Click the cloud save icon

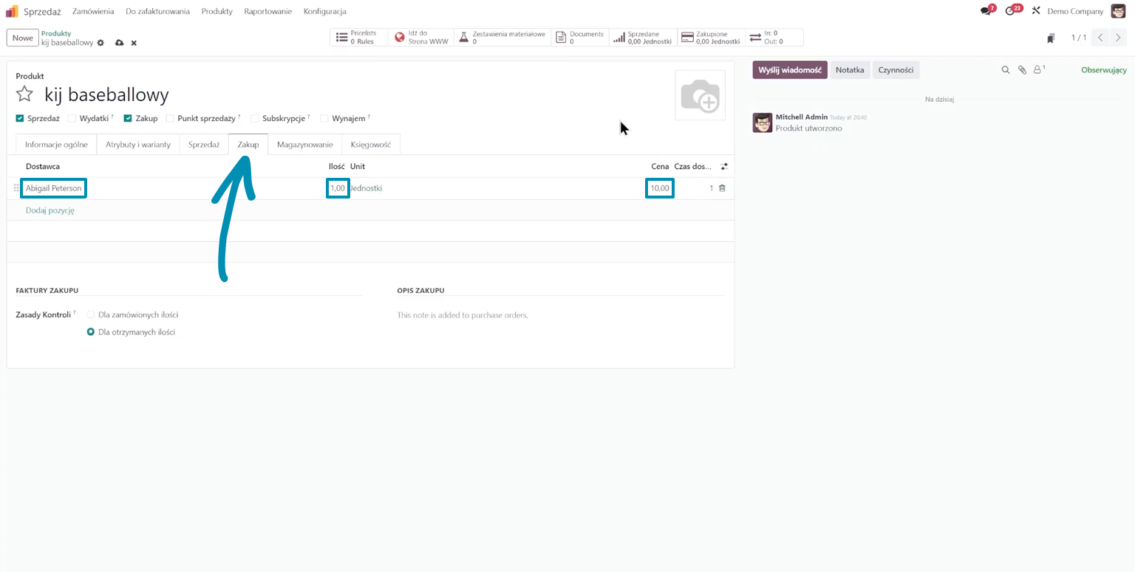click(x=119, y=44)
